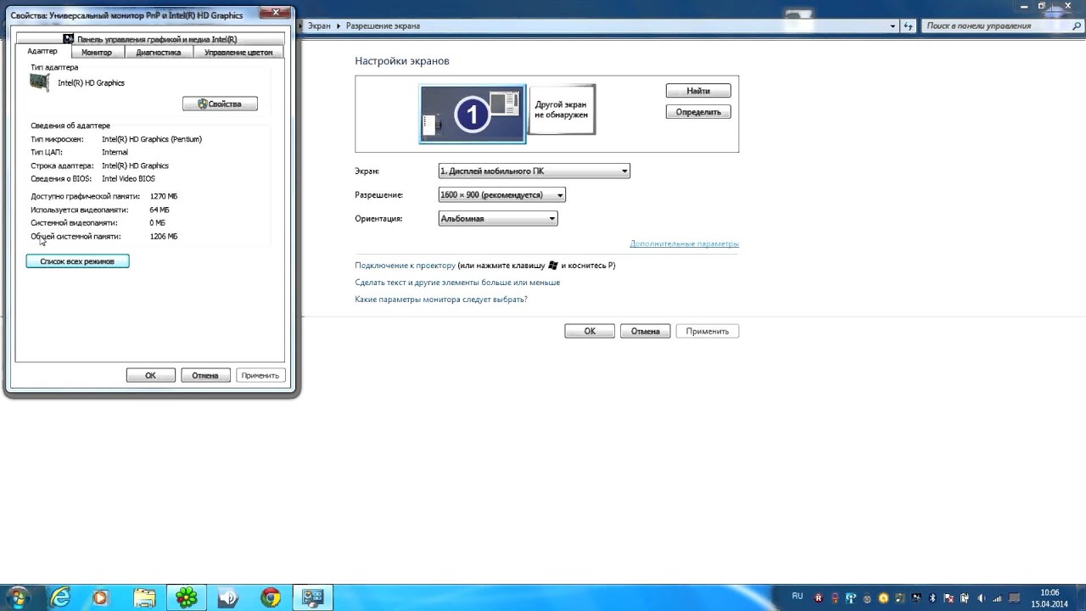Click OK in Screen Resolution window
Viewport: 1086px width, 611px height.
(590, 331)
